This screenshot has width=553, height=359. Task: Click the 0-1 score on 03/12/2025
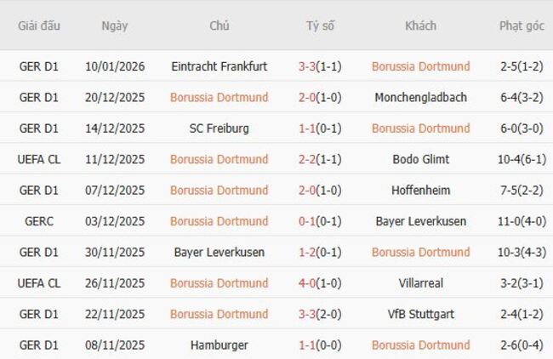309,221
